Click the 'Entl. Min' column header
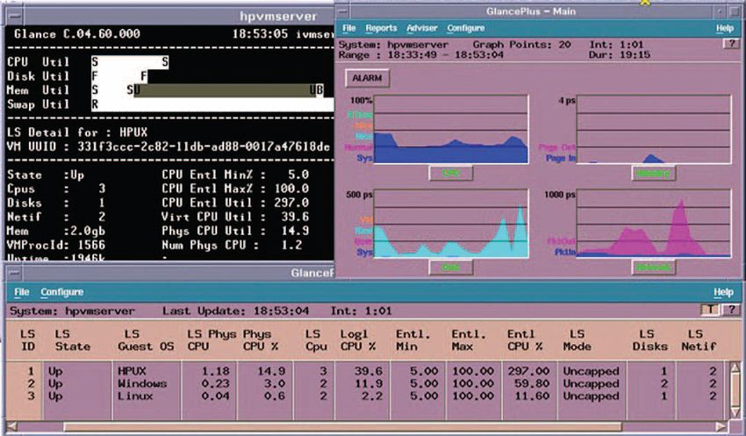746x436 pixels. click(413, 340)
